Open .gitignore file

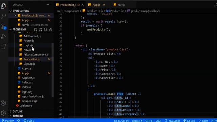(x=26, y=106)
